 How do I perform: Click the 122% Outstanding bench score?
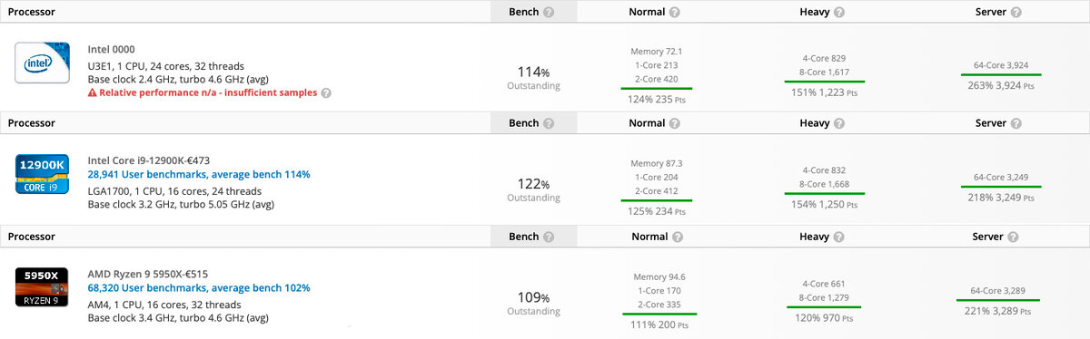[534, 189]
